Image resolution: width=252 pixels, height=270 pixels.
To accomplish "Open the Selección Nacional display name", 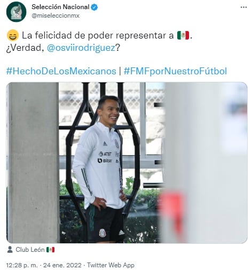I will (60, 7).
